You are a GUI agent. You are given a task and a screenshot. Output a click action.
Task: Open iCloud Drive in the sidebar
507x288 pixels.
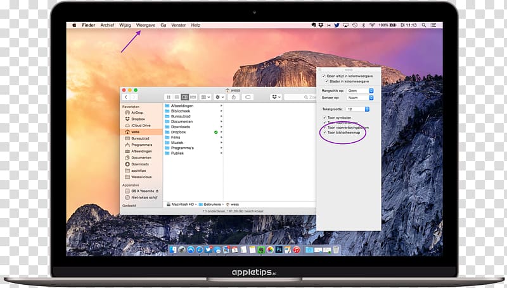point(141,125)
